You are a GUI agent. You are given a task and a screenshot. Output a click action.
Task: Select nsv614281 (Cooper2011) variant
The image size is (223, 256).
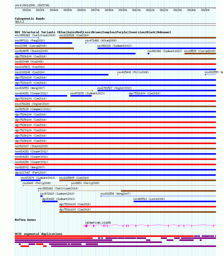pyautogui.click(x=32, y=93)
